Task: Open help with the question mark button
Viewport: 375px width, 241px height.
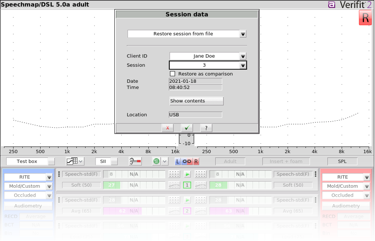Action: 206,128
